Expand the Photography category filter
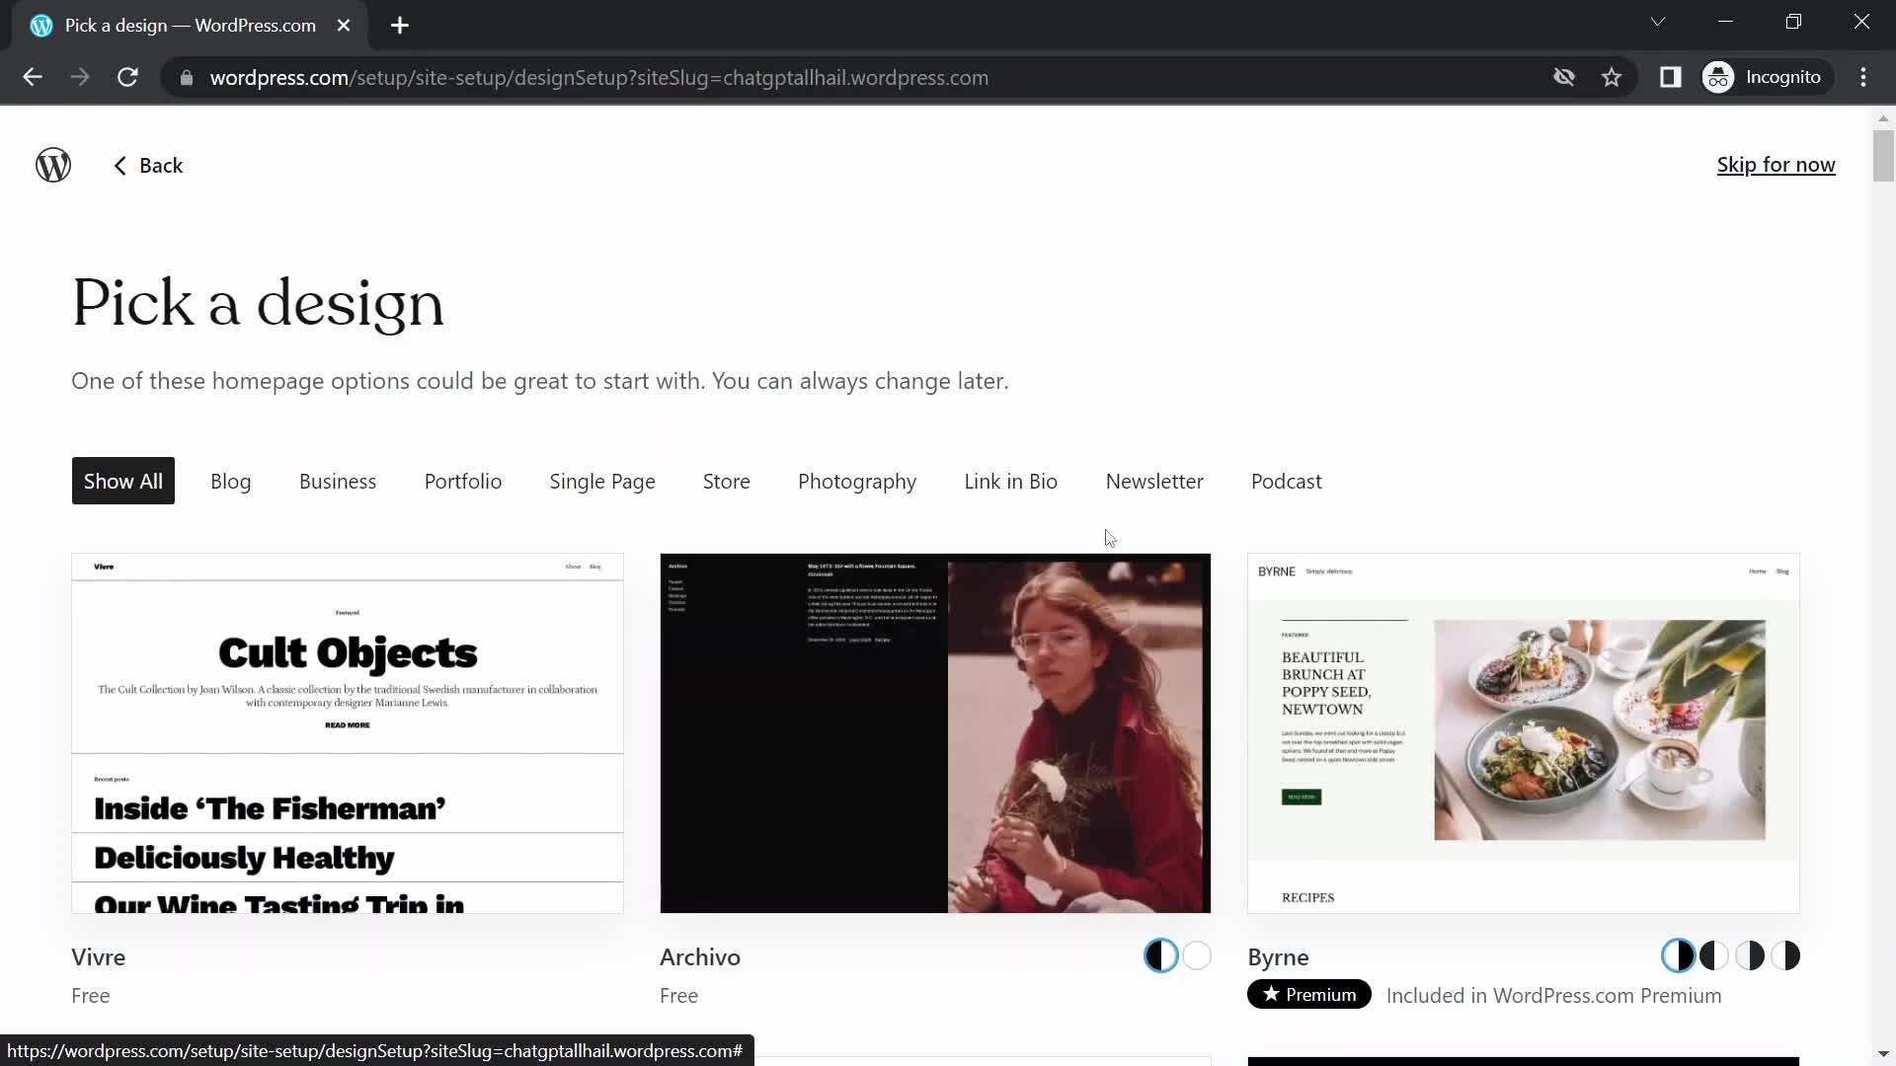 [858, 482]
